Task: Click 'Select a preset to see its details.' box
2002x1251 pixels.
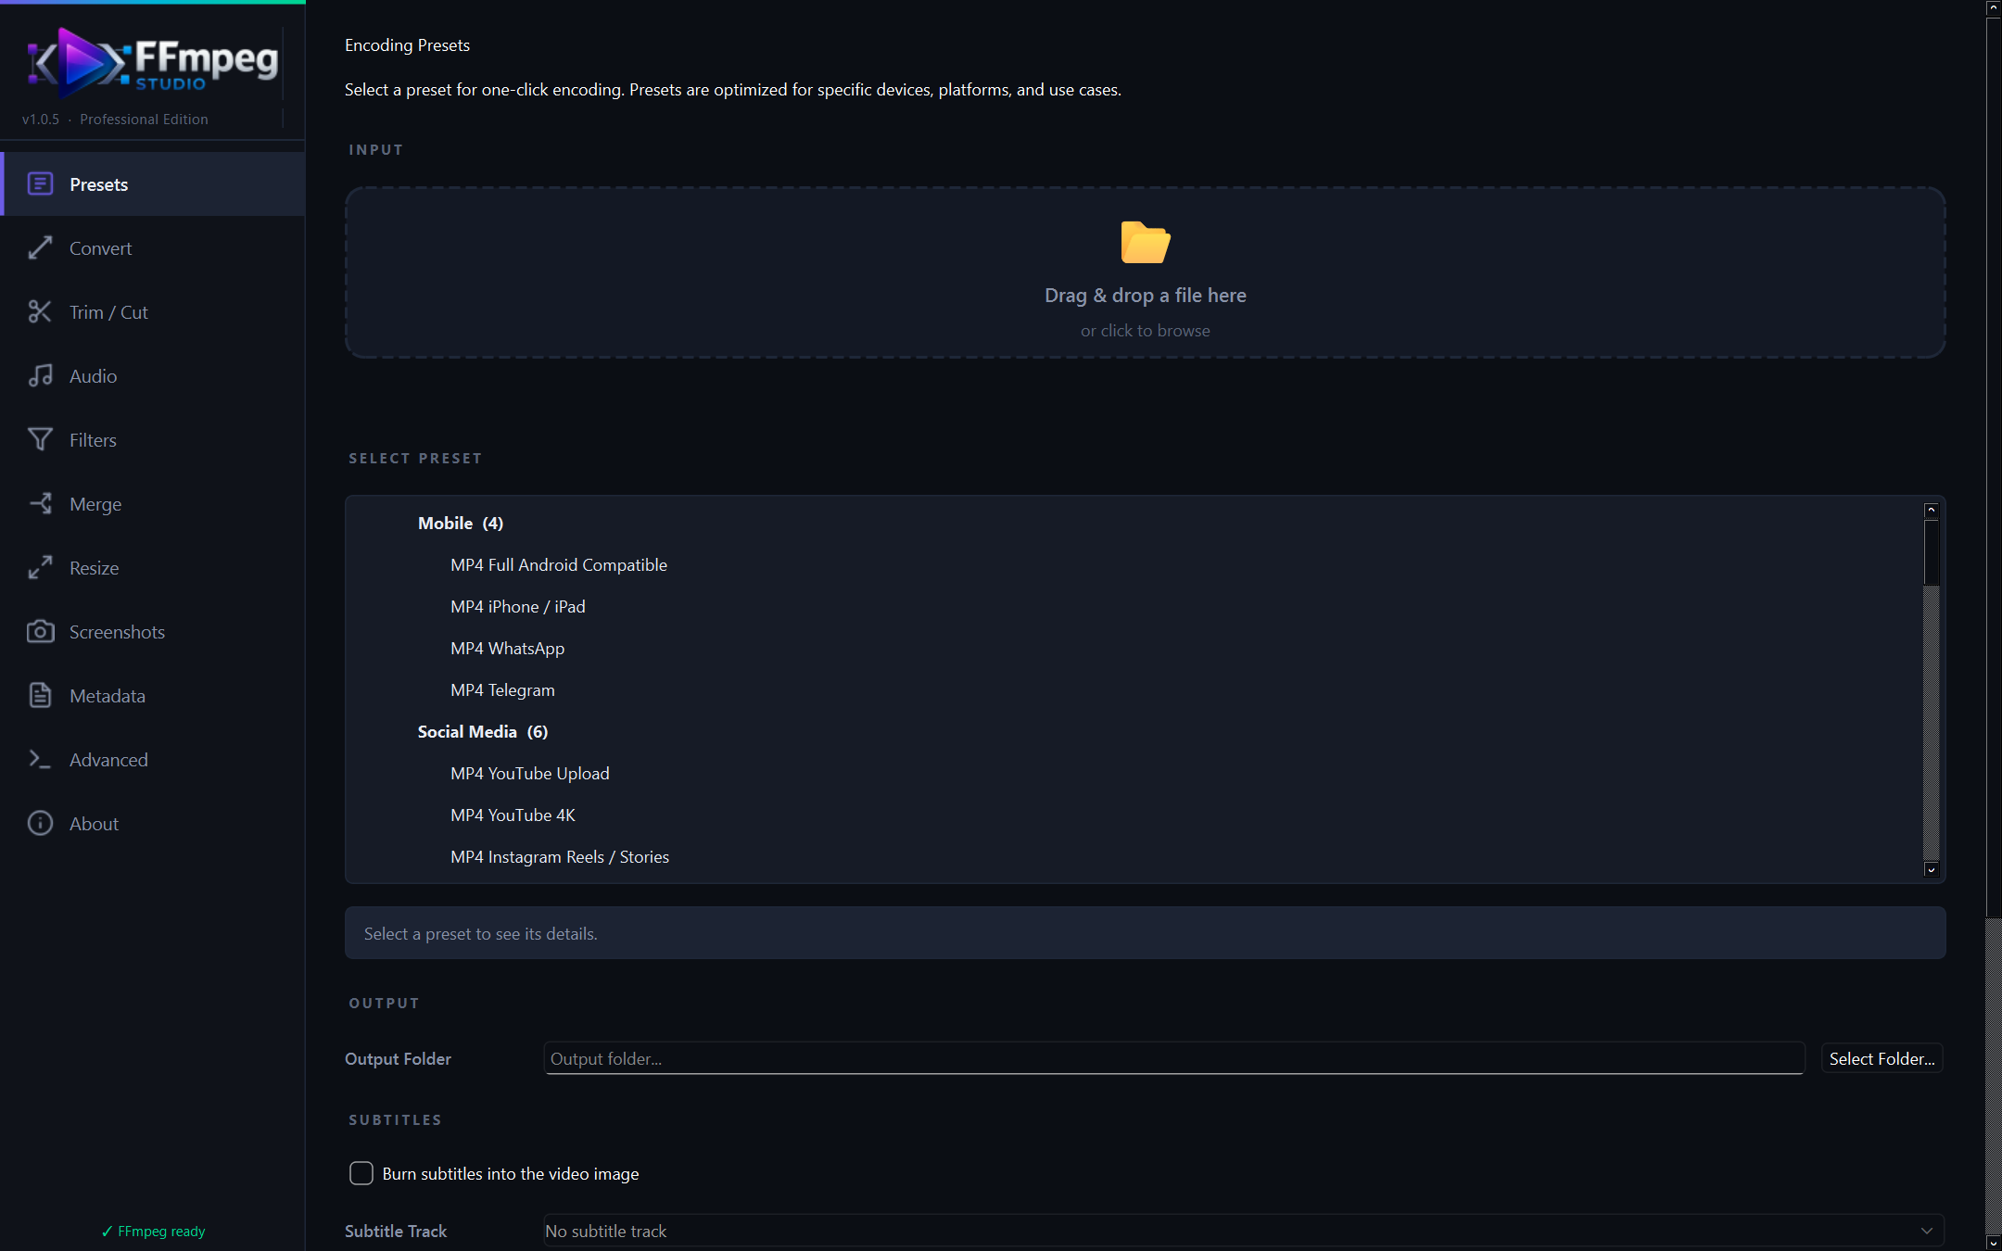Action: click(x=1146, y=933)
